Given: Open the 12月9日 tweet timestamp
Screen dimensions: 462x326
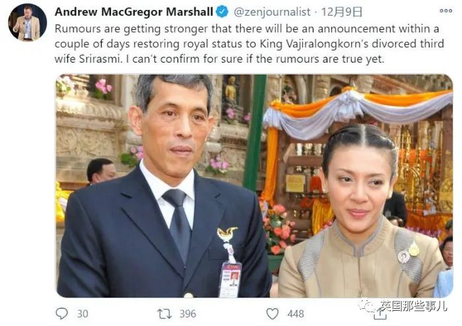Looking at the screenshot, I should click(342, 12).
